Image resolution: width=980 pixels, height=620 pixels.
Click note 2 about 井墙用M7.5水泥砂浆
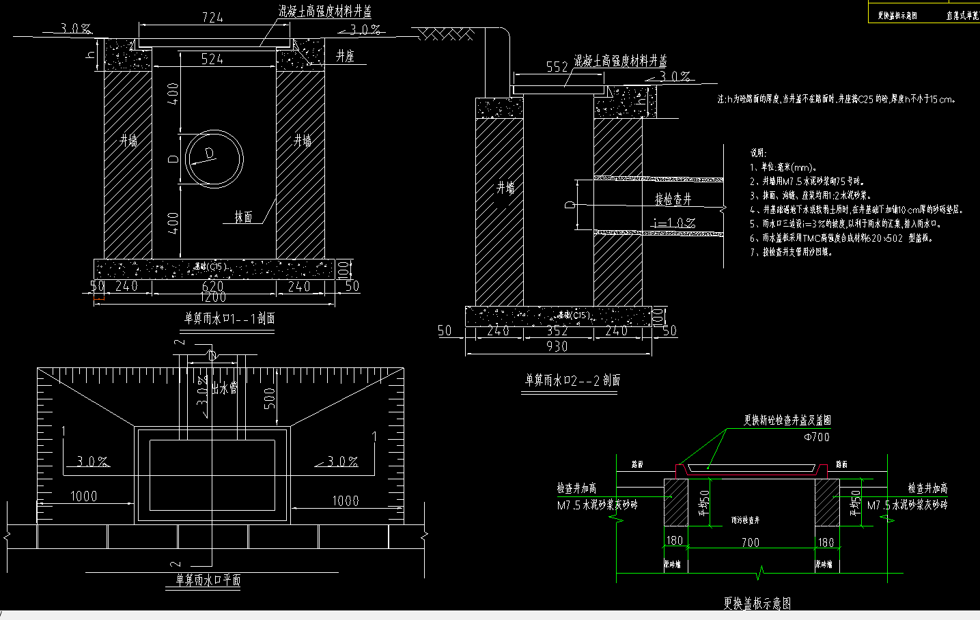pyautogui.click(x=807, y=182)
